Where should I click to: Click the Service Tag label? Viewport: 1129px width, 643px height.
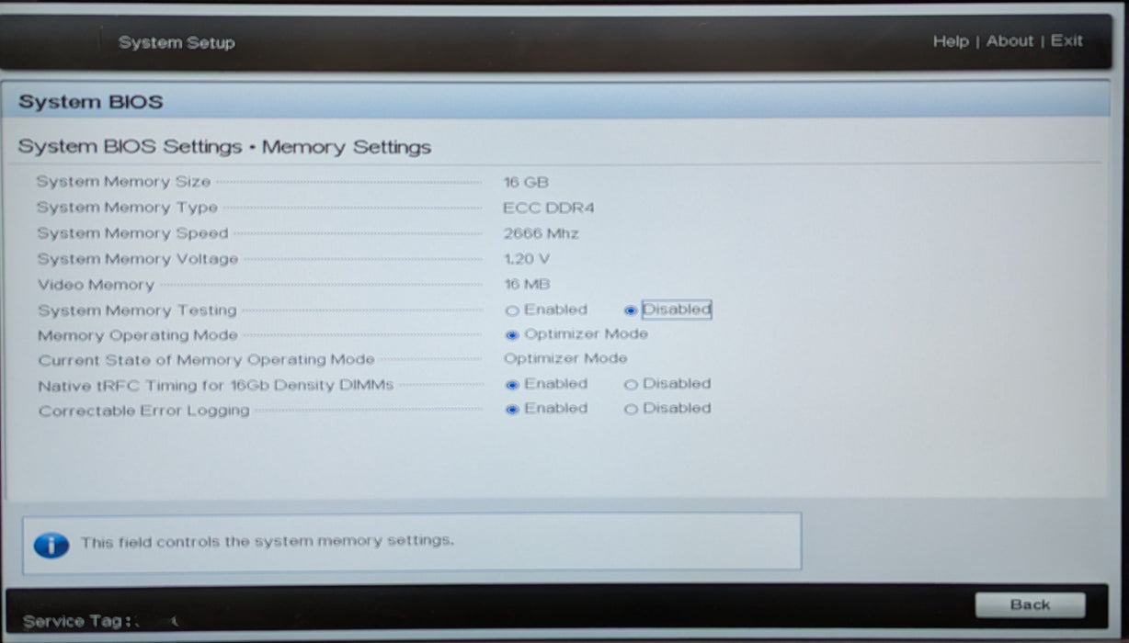tap(77, 622)
